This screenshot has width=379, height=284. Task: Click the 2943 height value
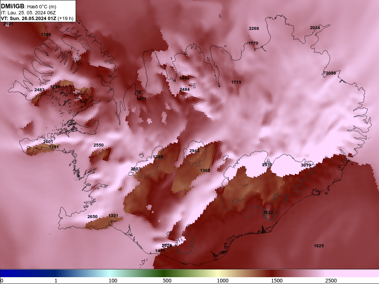click(194, 151)
